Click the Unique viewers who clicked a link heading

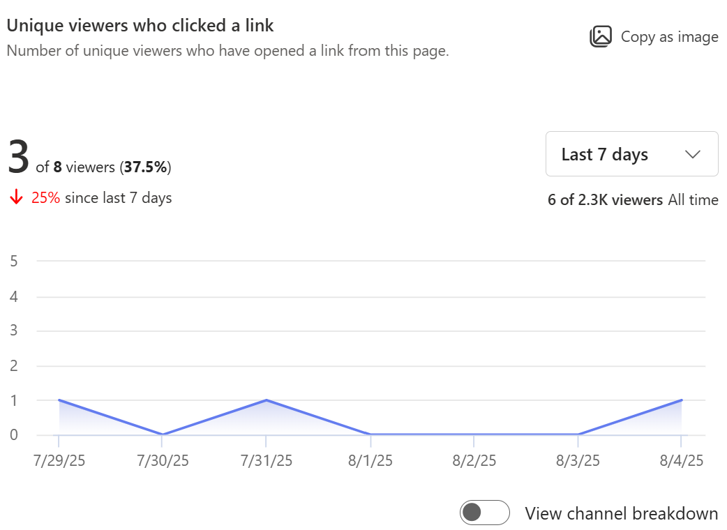point(141,25)
